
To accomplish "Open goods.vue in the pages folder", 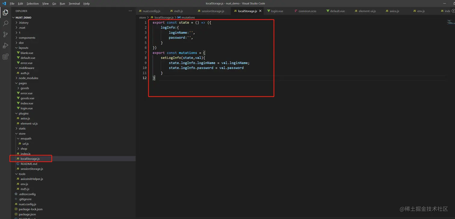I will 27,98.
